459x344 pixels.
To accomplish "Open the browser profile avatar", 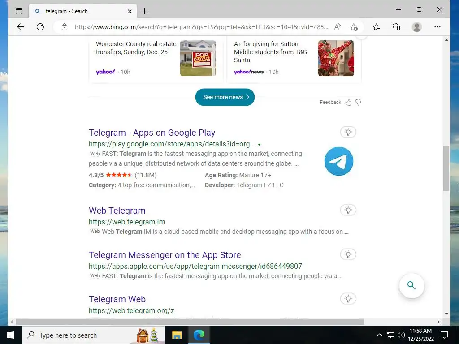I will [416, 27].
